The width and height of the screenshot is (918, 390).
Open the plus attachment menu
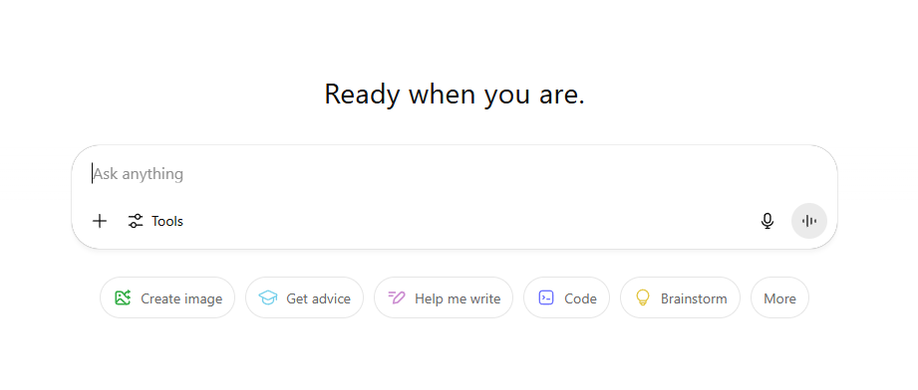click(x=100, y=221)
